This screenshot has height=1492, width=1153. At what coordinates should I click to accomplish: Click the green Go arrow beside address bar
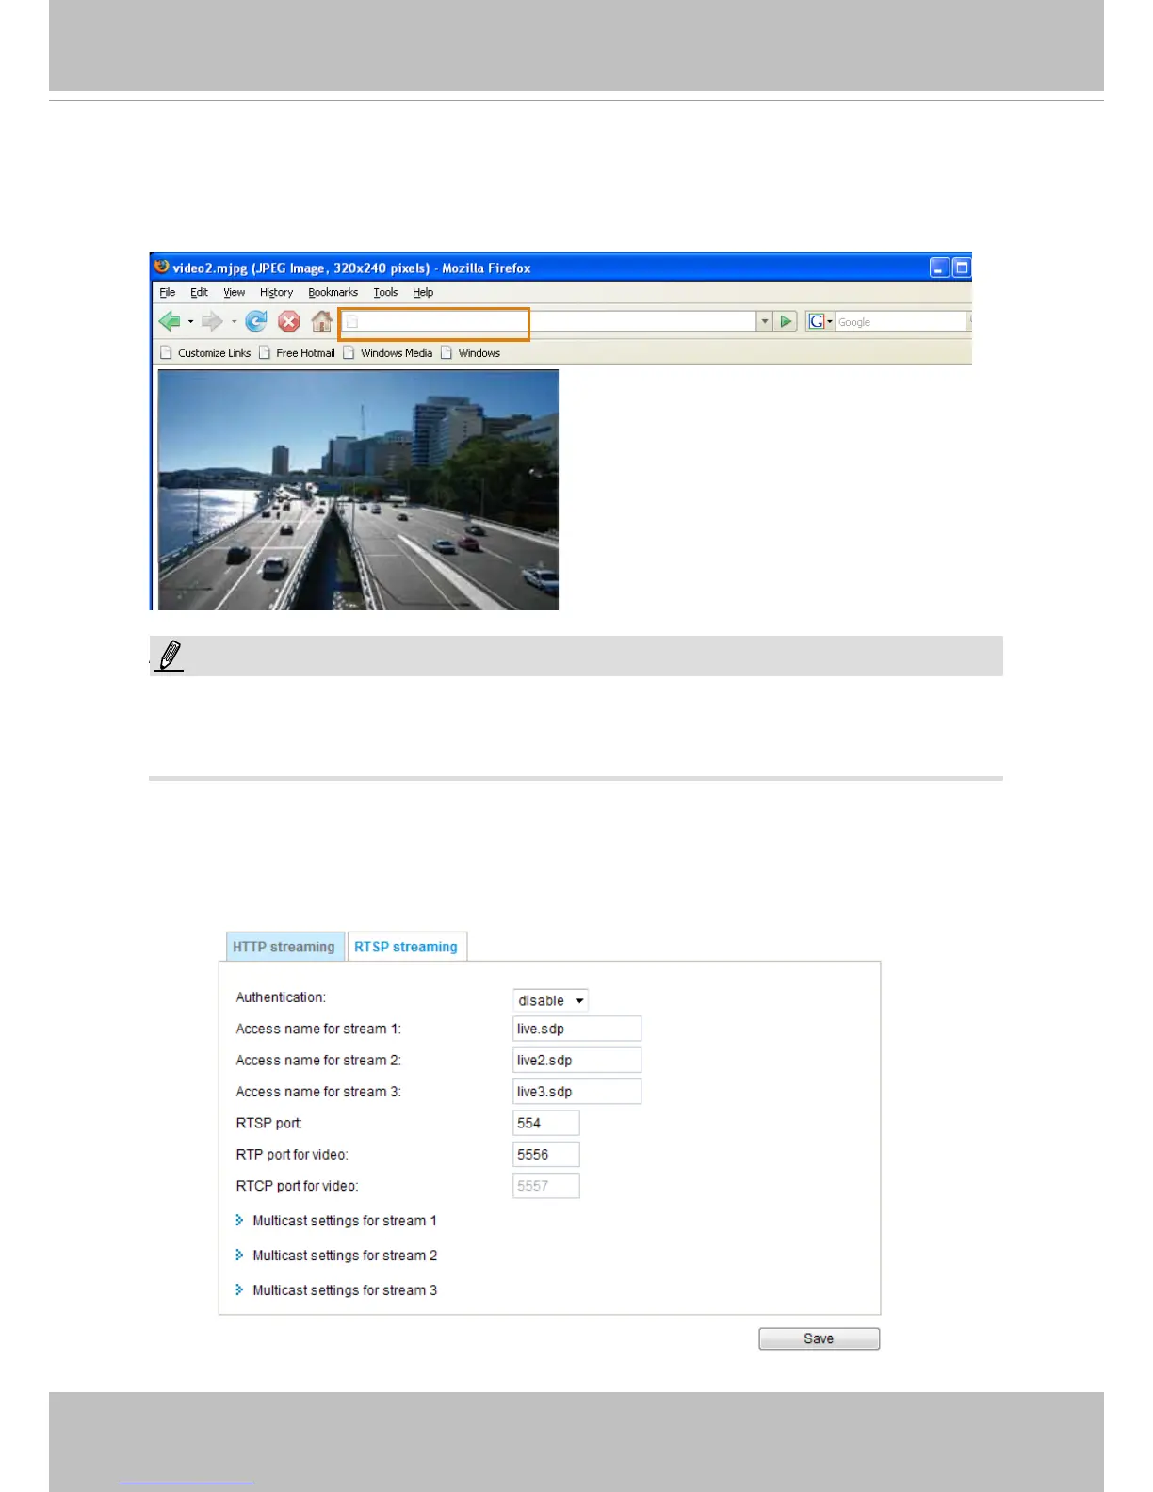pyautogui.click(x=786, y=322)
